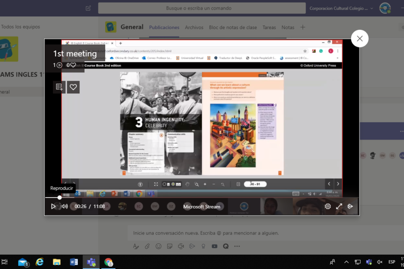Attach a file with paperclip icon
Screen dimensions: 404x269
tap(147, 246)
